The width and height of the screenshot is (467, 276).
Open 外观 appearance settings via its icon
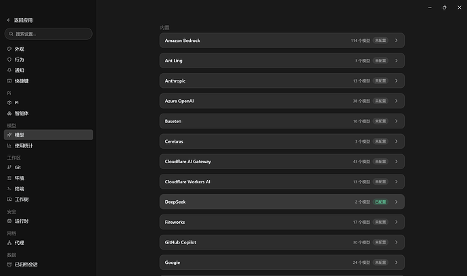tap(9, 49)
